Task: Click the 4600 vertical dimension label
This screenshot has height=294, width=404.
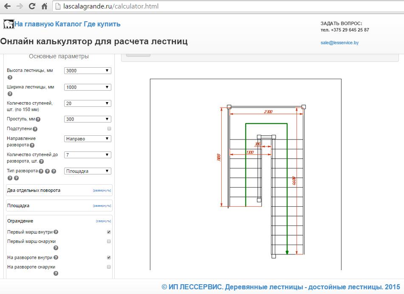Action: tap(294, 181)
